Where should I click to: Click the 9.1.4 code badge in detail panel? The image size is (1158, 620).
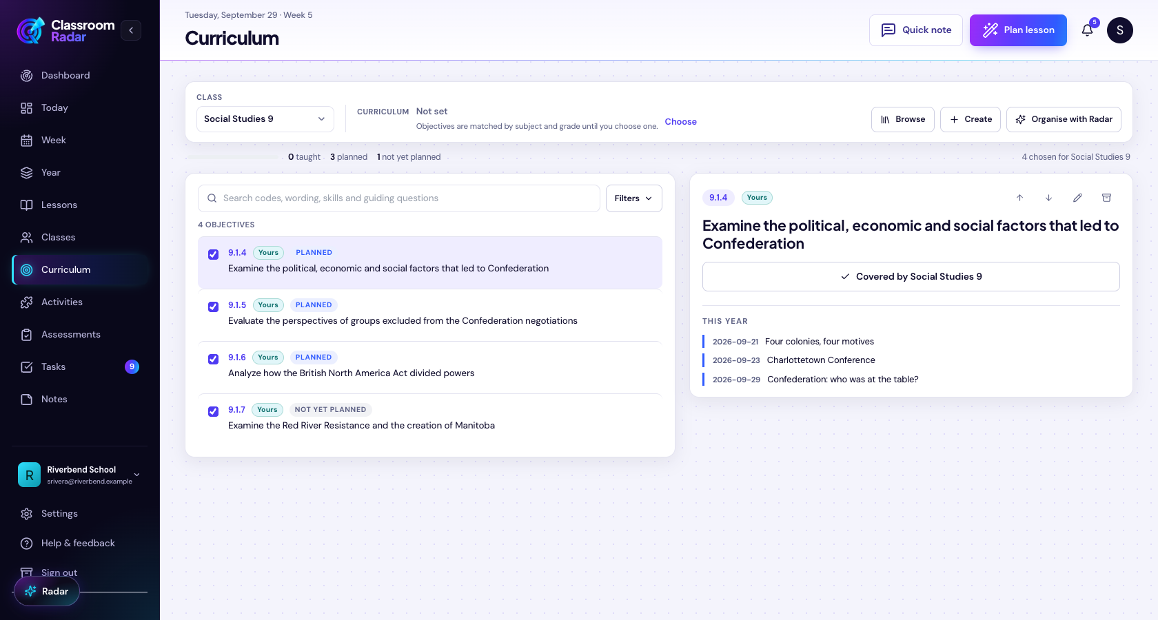coord(718,198)
